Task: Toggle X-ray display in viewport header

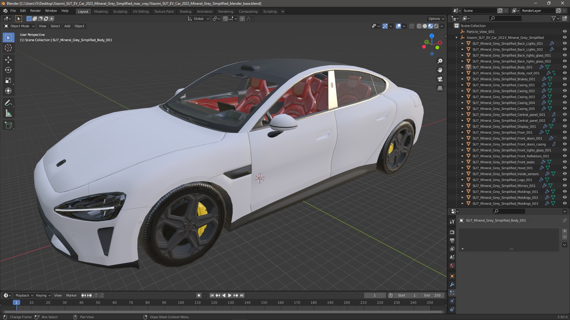Action: pos(411,26)
